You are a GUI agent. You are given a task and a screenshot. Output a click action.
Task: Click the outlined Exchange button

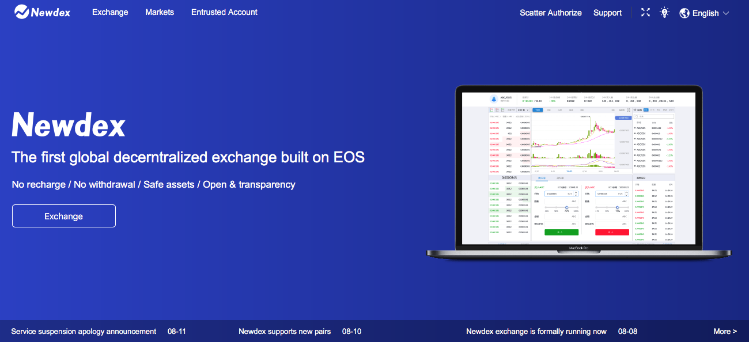coord(64,216)
